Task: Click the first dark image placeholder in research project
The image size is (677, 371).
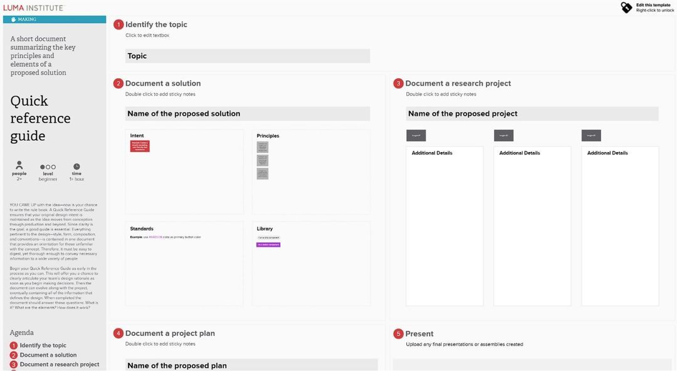Action: 416,135
